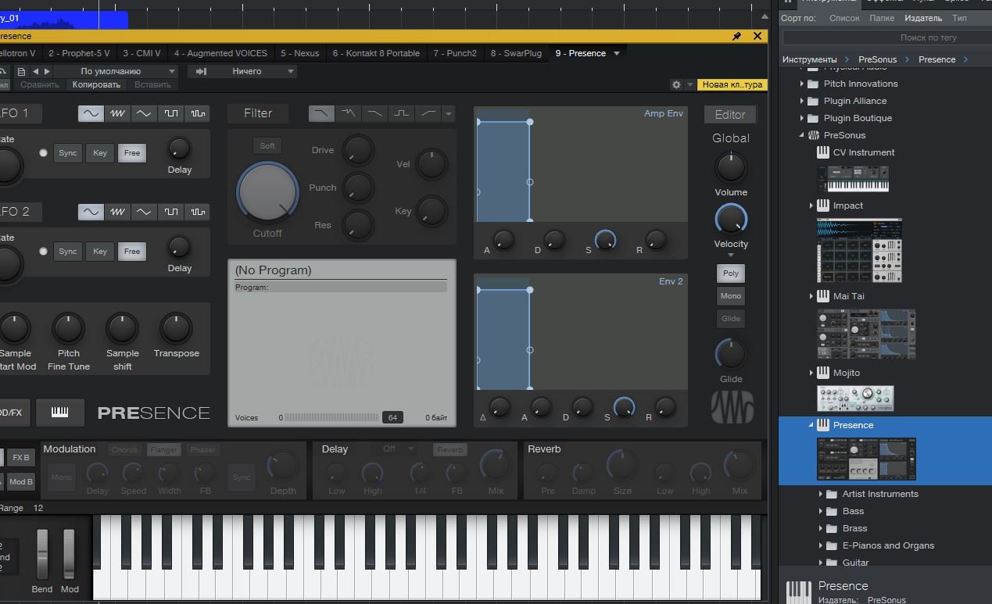Screen dimensions: 992x604
Task: Switch to the 3 - CMI V tab
Action: click(x=141, y=53)
